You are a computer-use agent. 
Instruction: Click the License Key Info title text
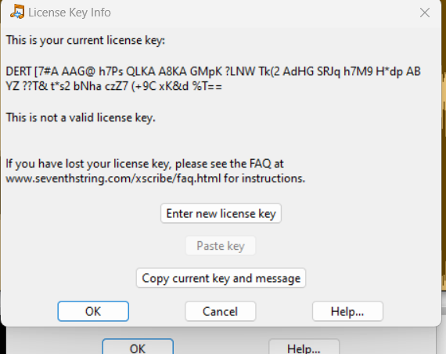(x=70, y=13)
